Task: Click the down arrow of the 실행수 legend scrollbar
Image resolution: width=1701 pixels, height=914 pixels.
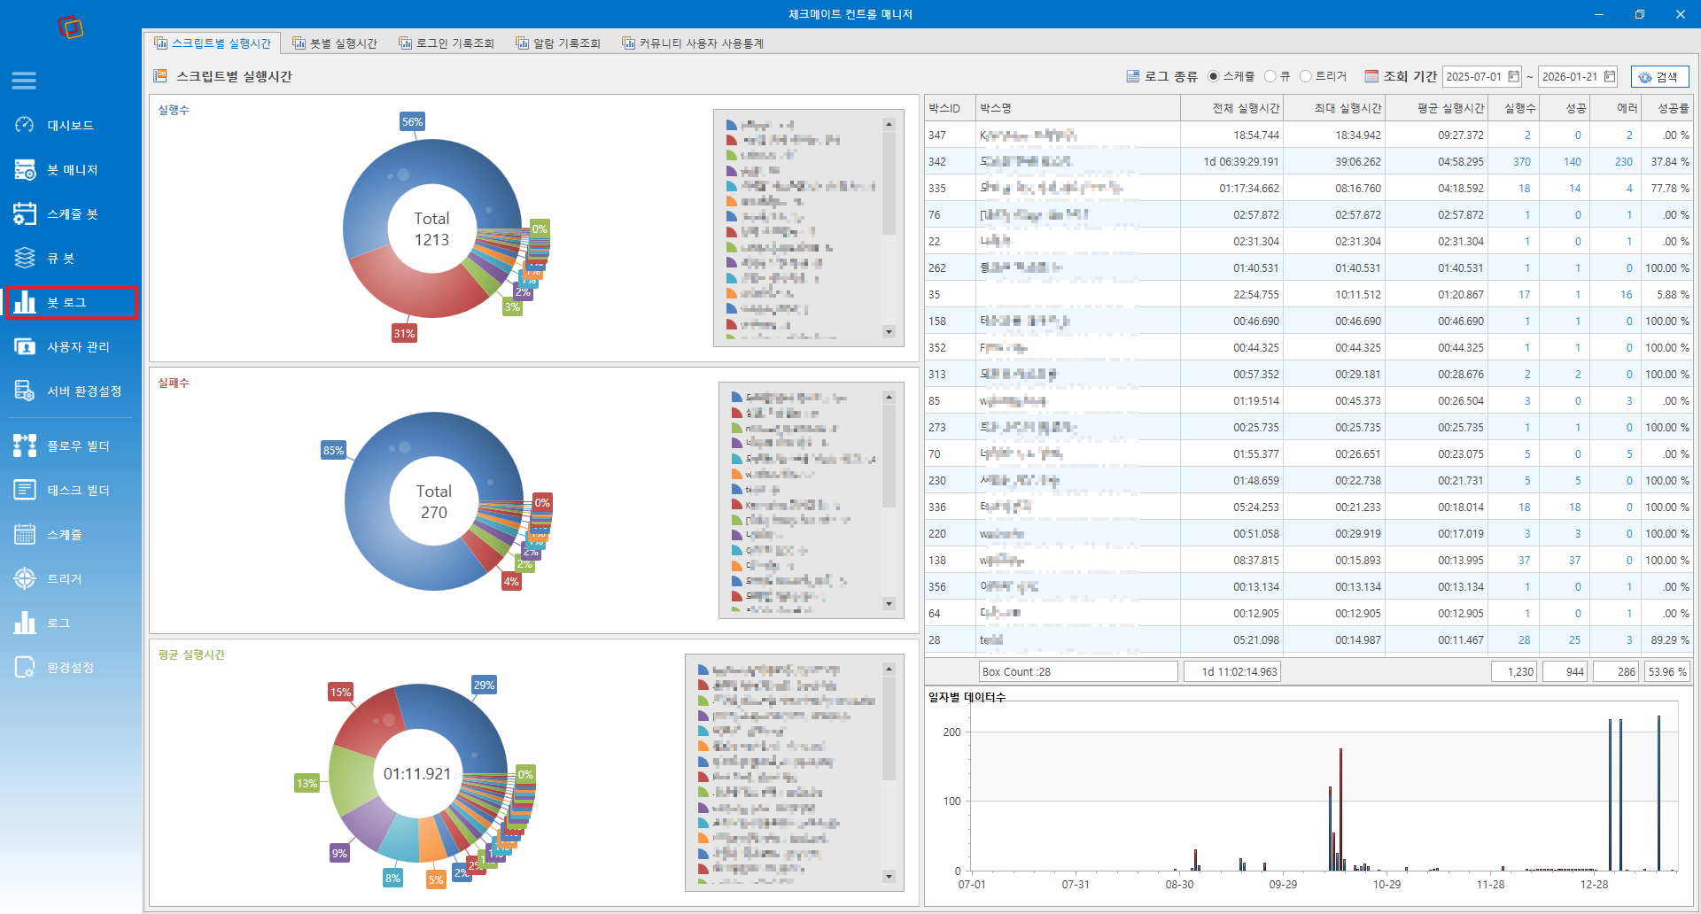Action: pos(889,332)
